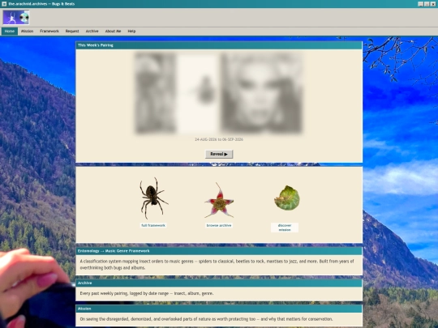Click the 'On seeing the disregarded' mission text
The height and width of the screenshot is (328, 438).
click(206, 319)
